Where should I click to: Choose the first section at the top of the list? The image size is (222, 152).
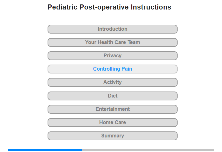coord(112,29)
